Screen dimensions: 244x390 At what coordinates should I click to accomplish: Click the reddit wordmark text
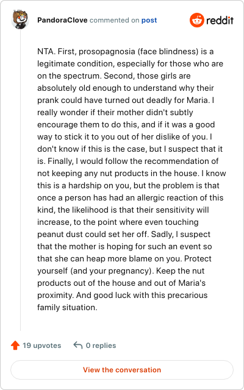click(220, 20)
